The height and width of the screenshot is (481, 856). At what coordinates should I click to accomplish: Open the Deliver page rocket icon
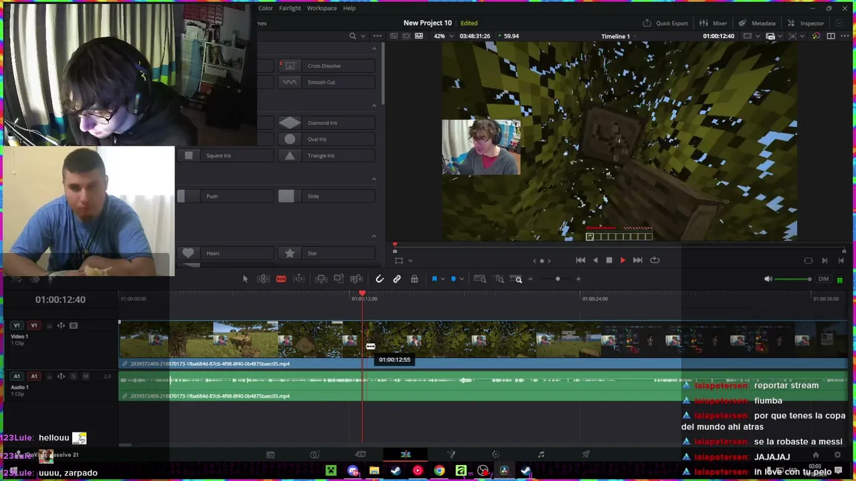click(586, 455)
